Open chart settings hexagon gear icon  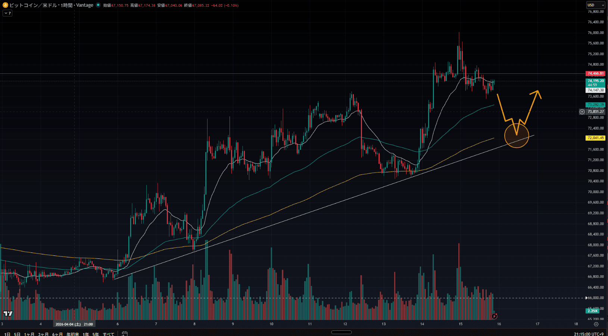(x=596, y=324)
